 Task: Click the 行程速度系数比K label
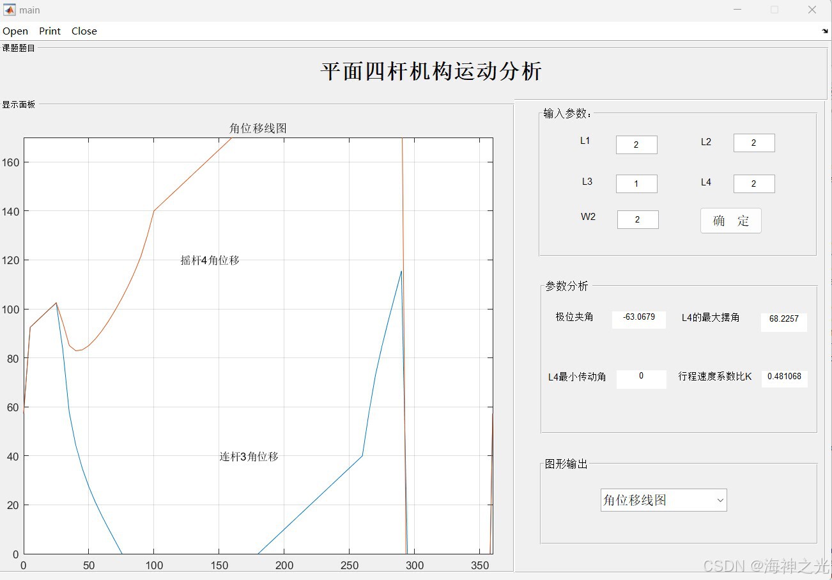point(715,377)
